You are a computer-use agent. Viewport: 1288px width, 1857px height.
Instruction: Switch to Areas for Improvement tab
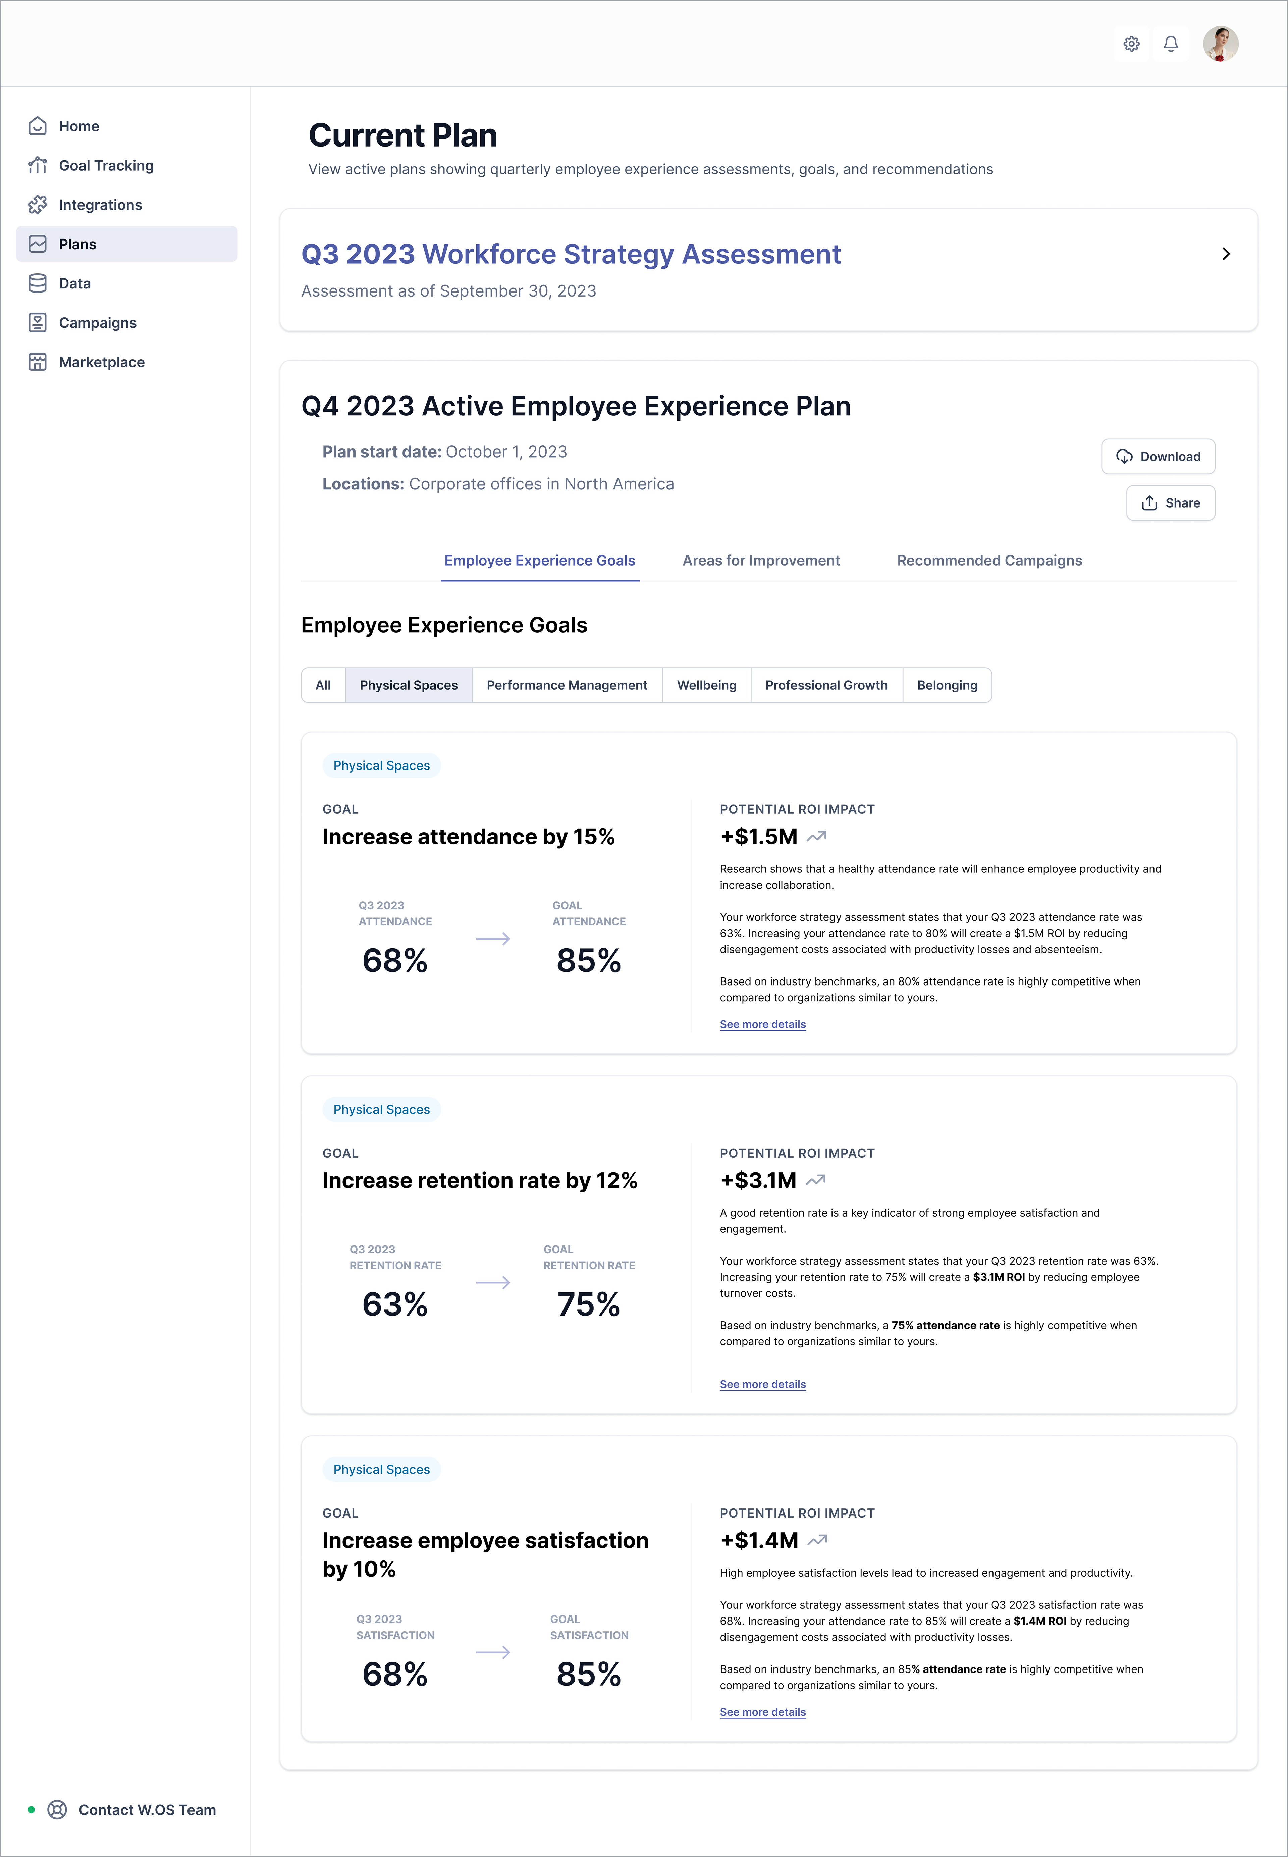tap(761, 561)
